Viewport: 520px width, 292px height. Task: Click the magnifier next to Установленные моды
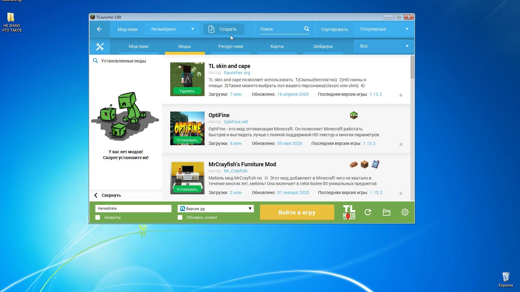coord(95,61)
